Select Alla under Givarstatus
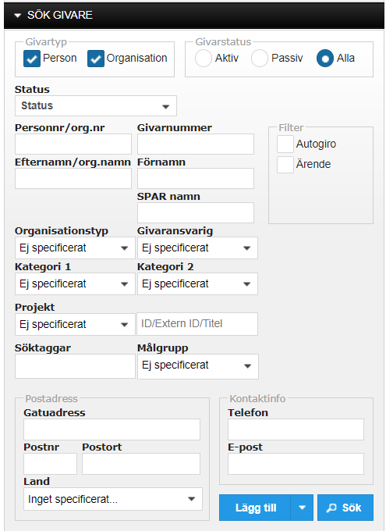 tap(325, 59)
